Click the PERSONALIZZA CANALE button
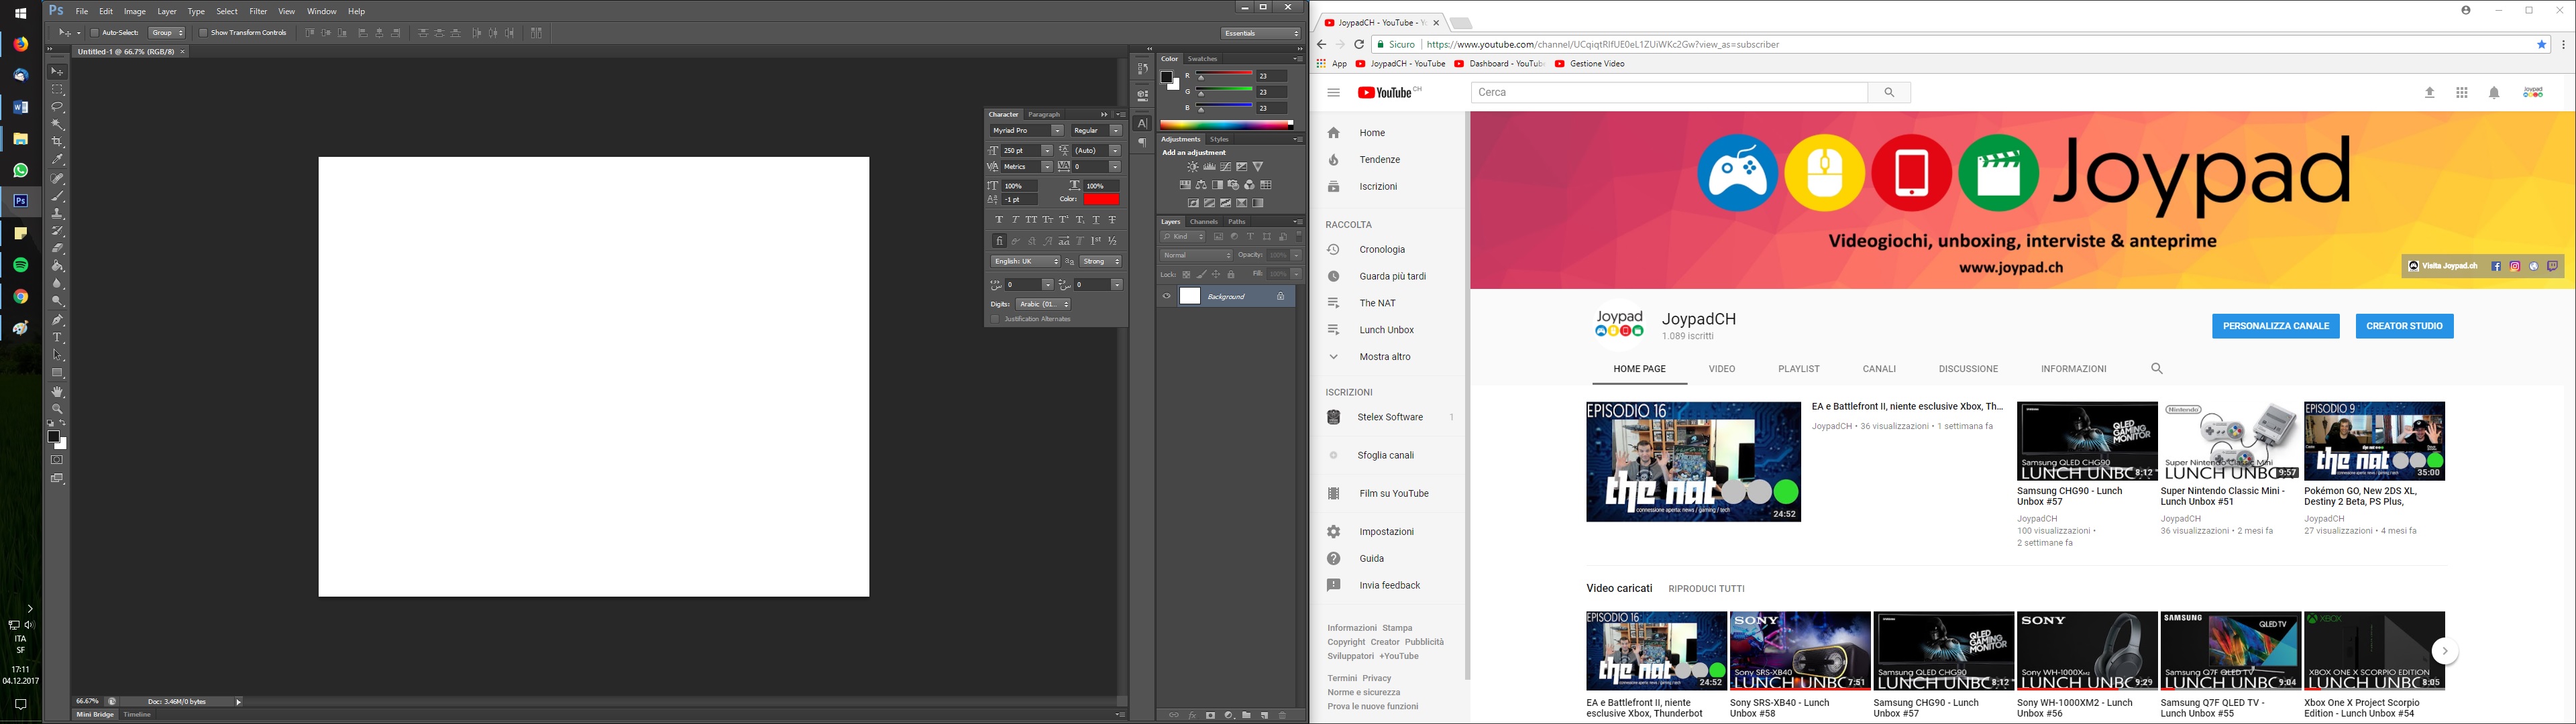The height and width of the screenshot is (724, 2576). pyautogui.click(x=2276, y=326)
